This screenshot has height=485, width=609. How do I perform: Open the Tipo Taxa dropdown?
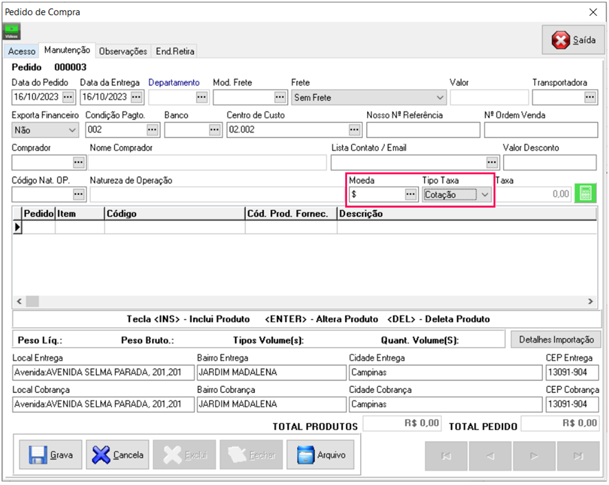(485, 194)
